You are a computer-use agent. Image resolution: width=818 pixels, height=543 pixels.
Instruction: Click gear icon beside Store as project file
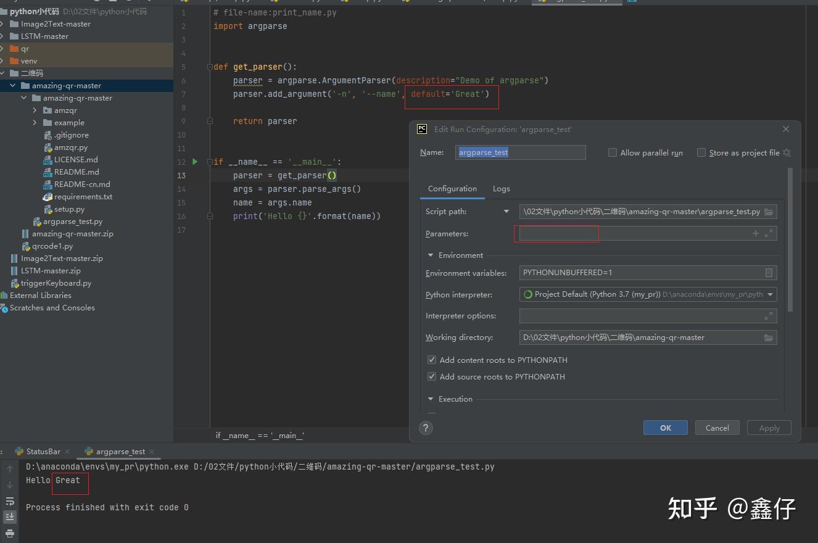coord(787,152)
